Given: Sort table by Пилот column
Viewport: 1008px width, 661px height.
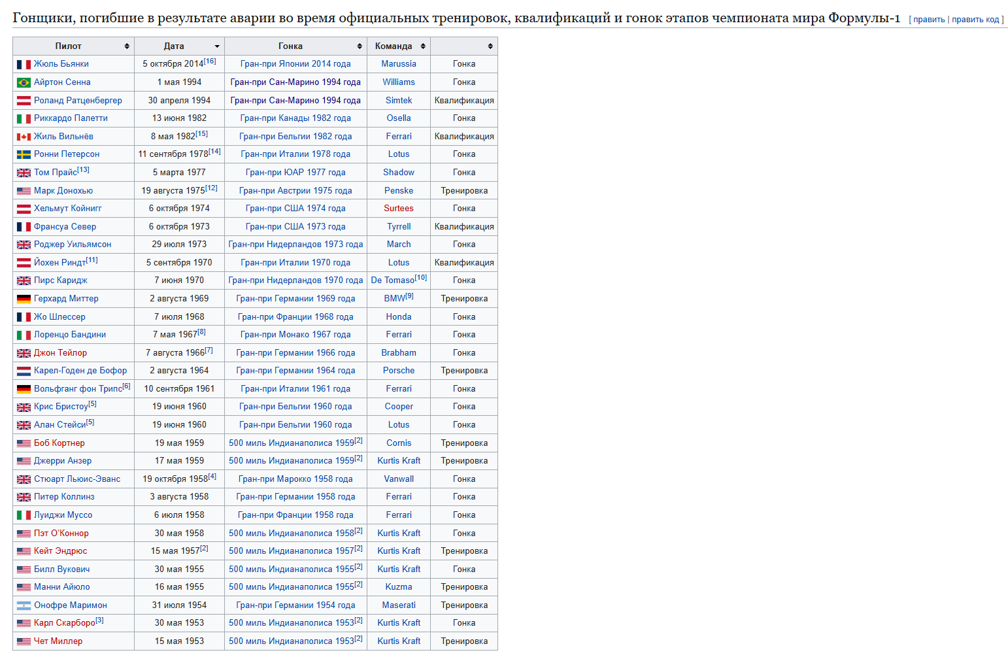Looking at the screenshot, I should pyautogui.click(x=73, y=46).
